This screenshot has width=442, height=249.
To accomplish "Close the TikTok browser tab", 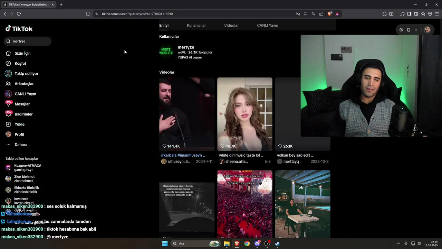I will 53,4.
